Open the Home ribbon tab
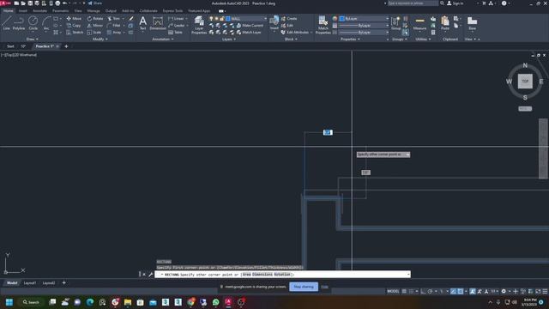 8,11
